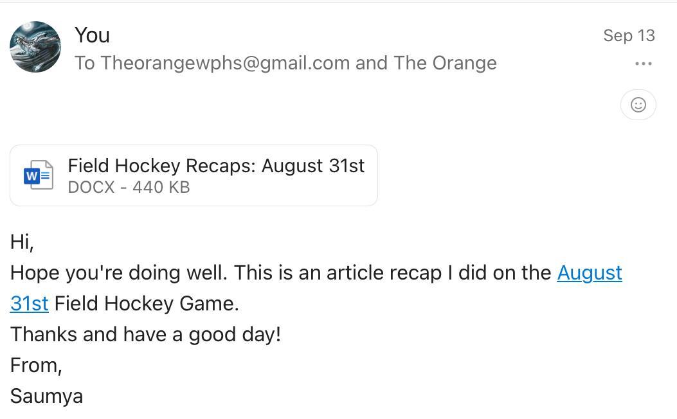
Task: Click the Word document icon in the attachment
Action: (x=39, y=175)
